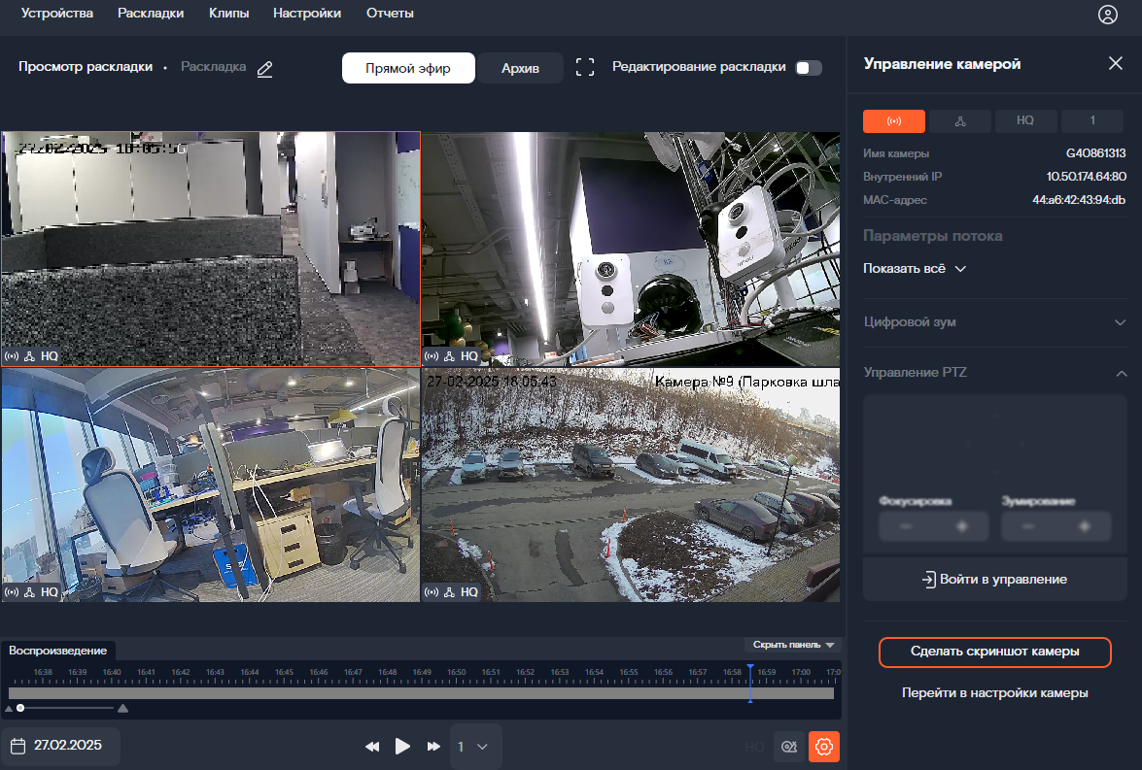Click the calendar icon beside 27.02.2025
Image resolution: width=1142 pixels, height=770 pixels.
tap(18, 746)
